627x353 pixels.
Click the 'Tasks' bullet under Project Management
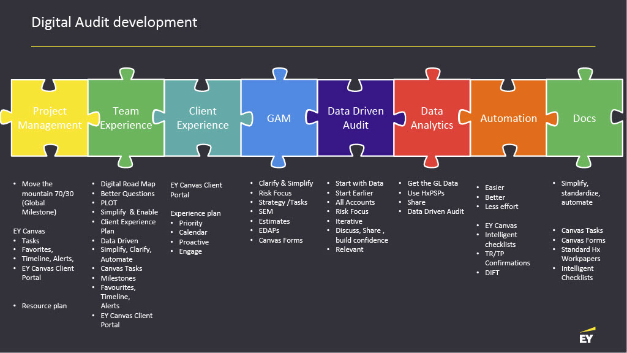[x=31, y=240]
